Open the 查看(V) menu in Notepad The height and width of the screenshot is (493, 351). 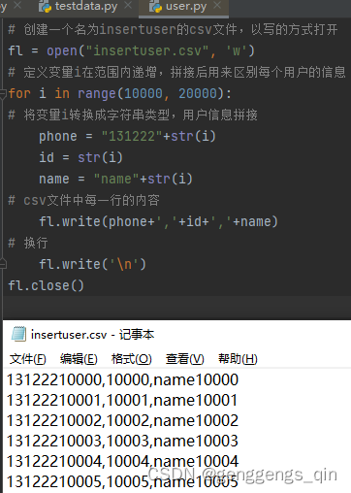tap(185, 359)
